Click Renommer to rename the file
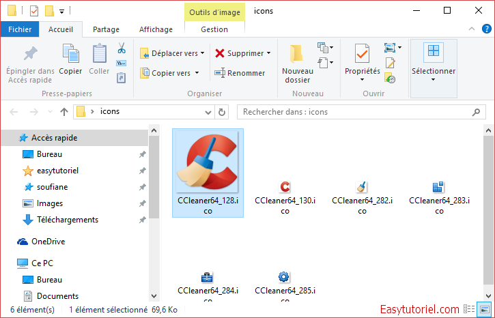 pyautogui.click(x=240, y=73)
